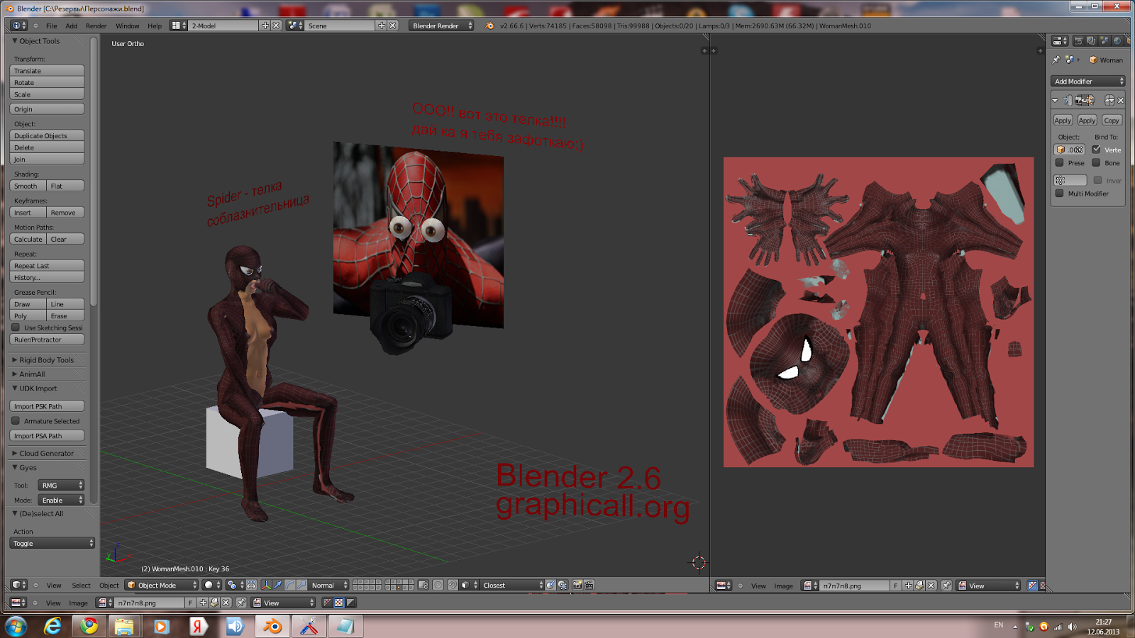
Task: Select the scale manipulator icon
Action: click(301, 586)
